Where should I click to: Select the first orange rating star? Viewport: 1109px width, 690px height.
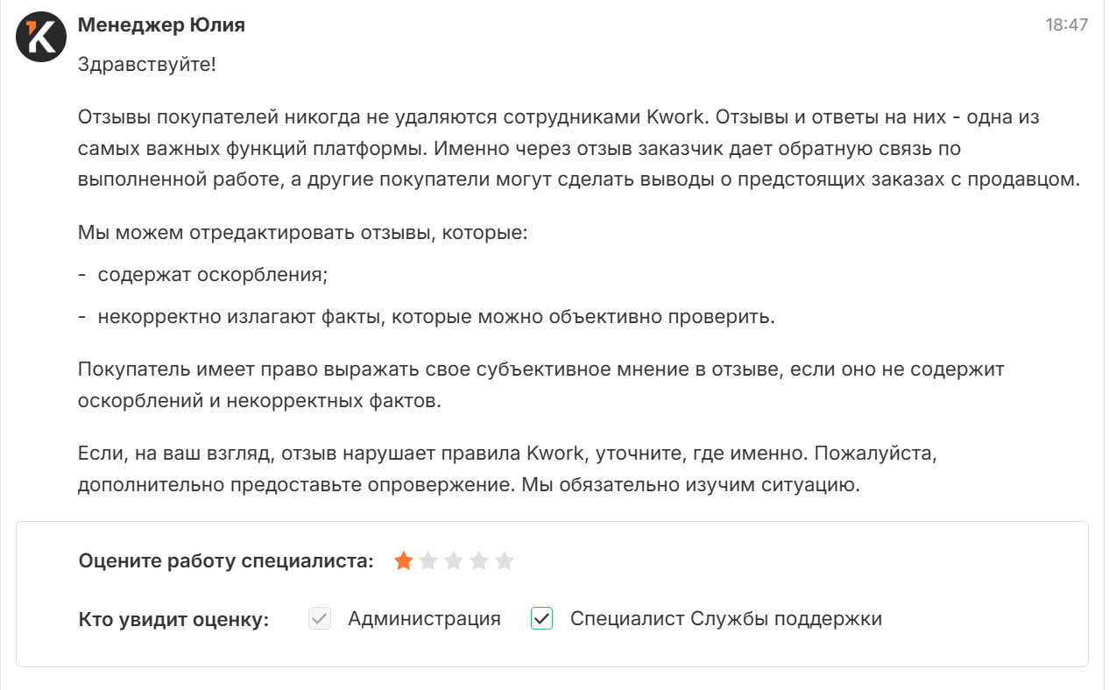pyautogui.click(x=403, y=561)
